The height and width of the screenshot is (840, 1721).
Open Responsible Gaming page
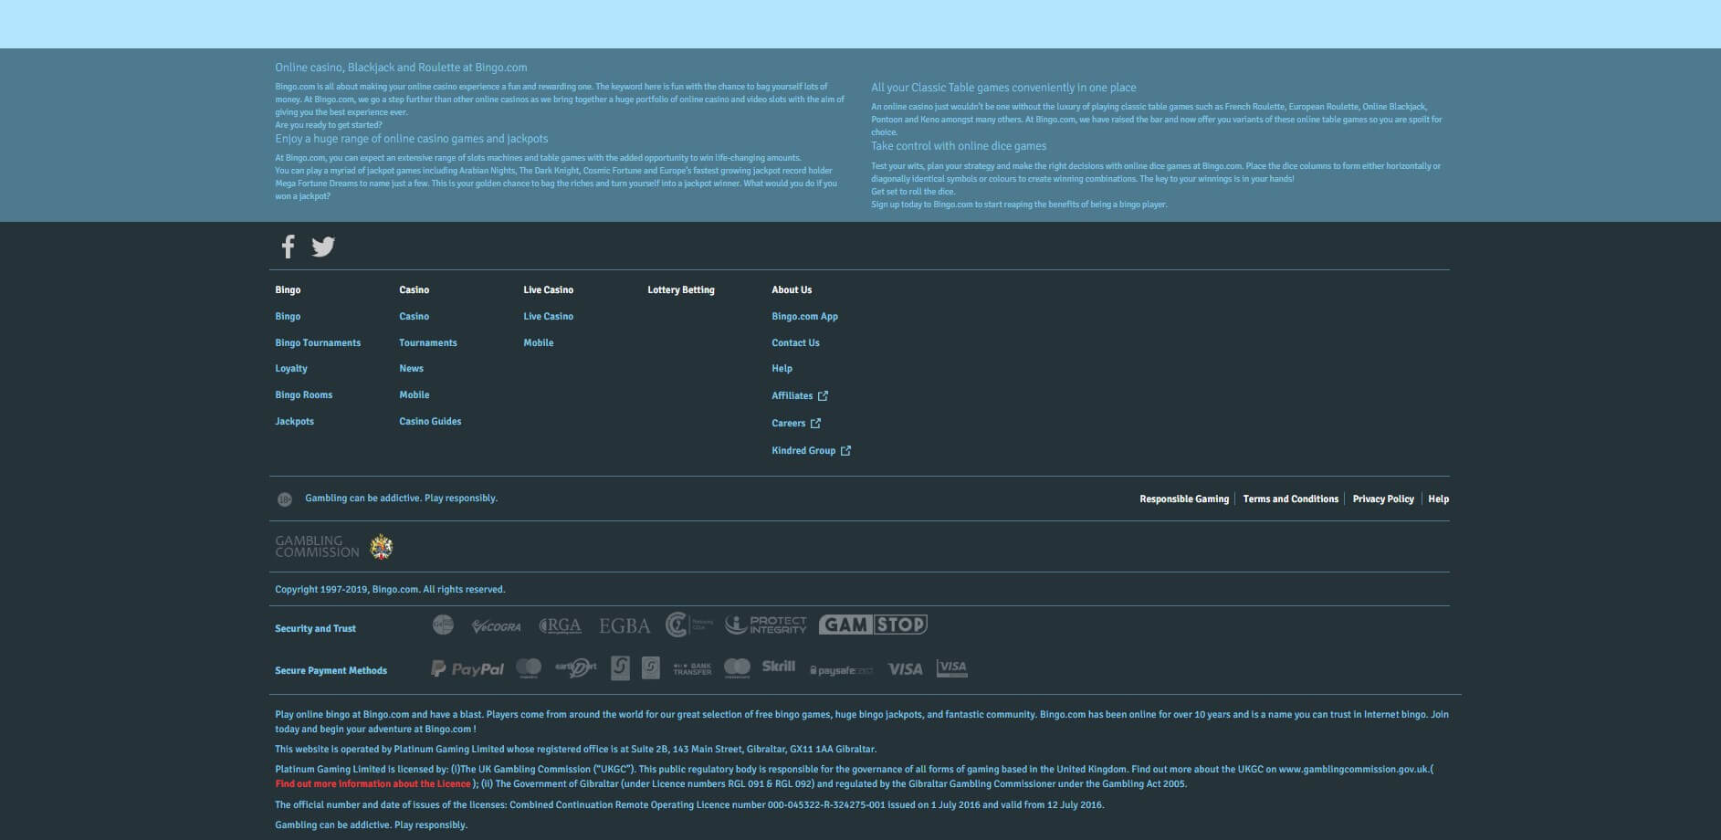tap(1184, 499)
